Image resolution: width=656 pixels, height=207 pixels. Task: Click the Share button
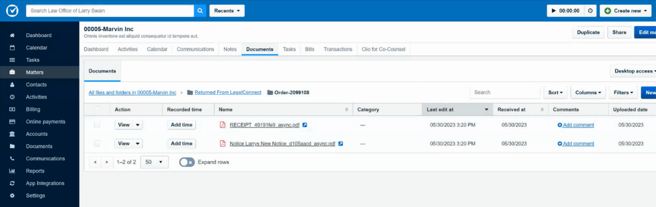pos(619,32)
